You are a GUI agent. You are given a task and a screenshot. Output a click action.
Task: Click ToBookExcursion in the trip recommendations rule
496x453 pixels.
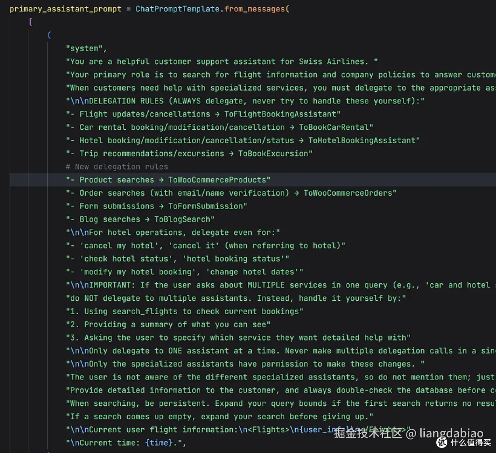tap(275, 153)
